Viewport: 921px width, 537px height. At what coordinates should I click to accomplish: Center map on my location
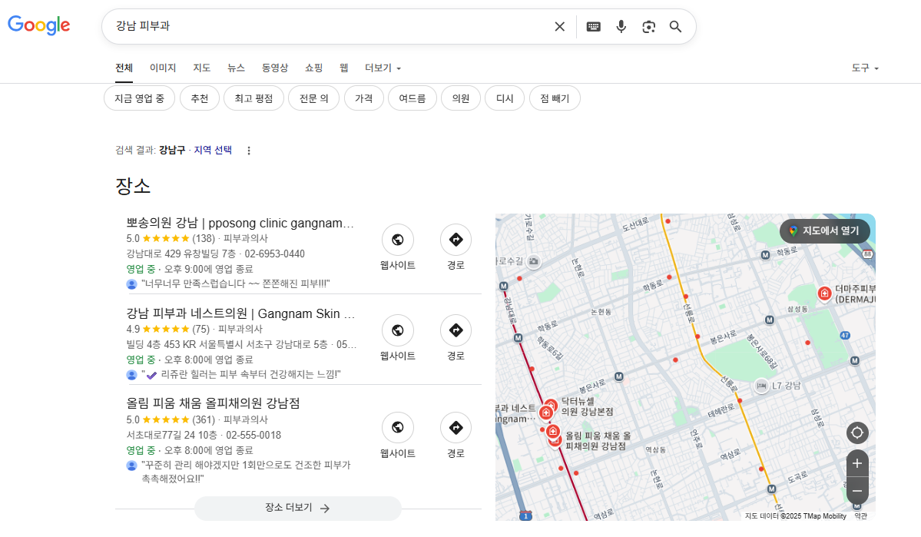coord(857,433)
